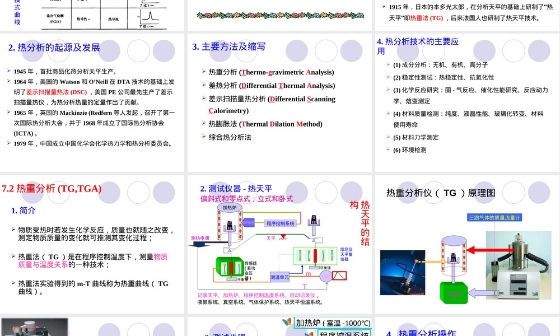
Task: Click the TG instrument photo on the right
Action: click(x=519, y=265)
